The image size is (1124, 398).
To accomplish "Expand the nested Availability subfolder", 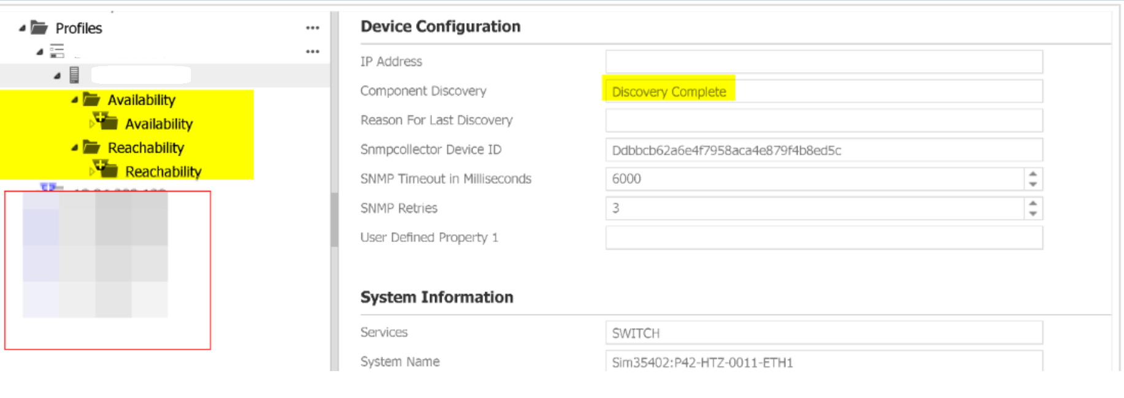I will [x=91, y=124].
